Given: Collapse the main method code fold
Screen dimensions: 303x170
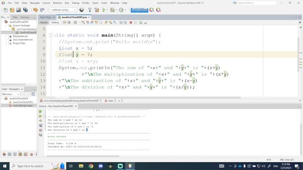Looking at the screenshot, I should tap(51, 35).
